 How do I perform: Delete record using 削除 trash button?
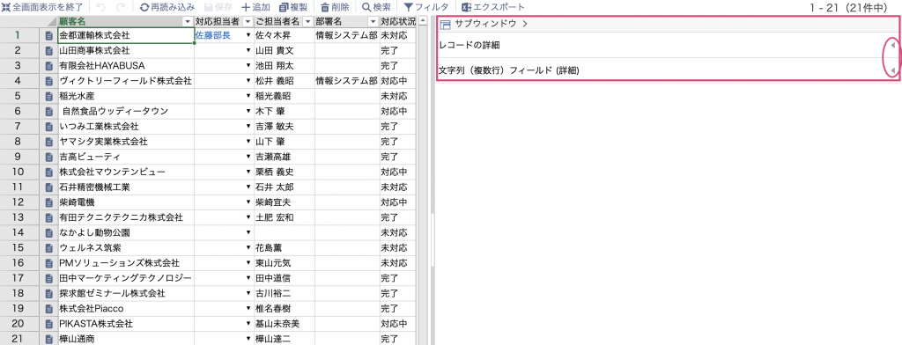335,7
